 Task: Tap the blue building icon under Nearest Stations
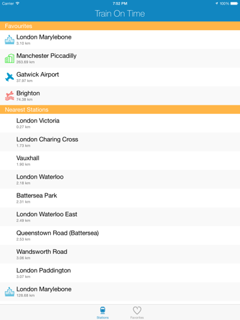[9, 292]
